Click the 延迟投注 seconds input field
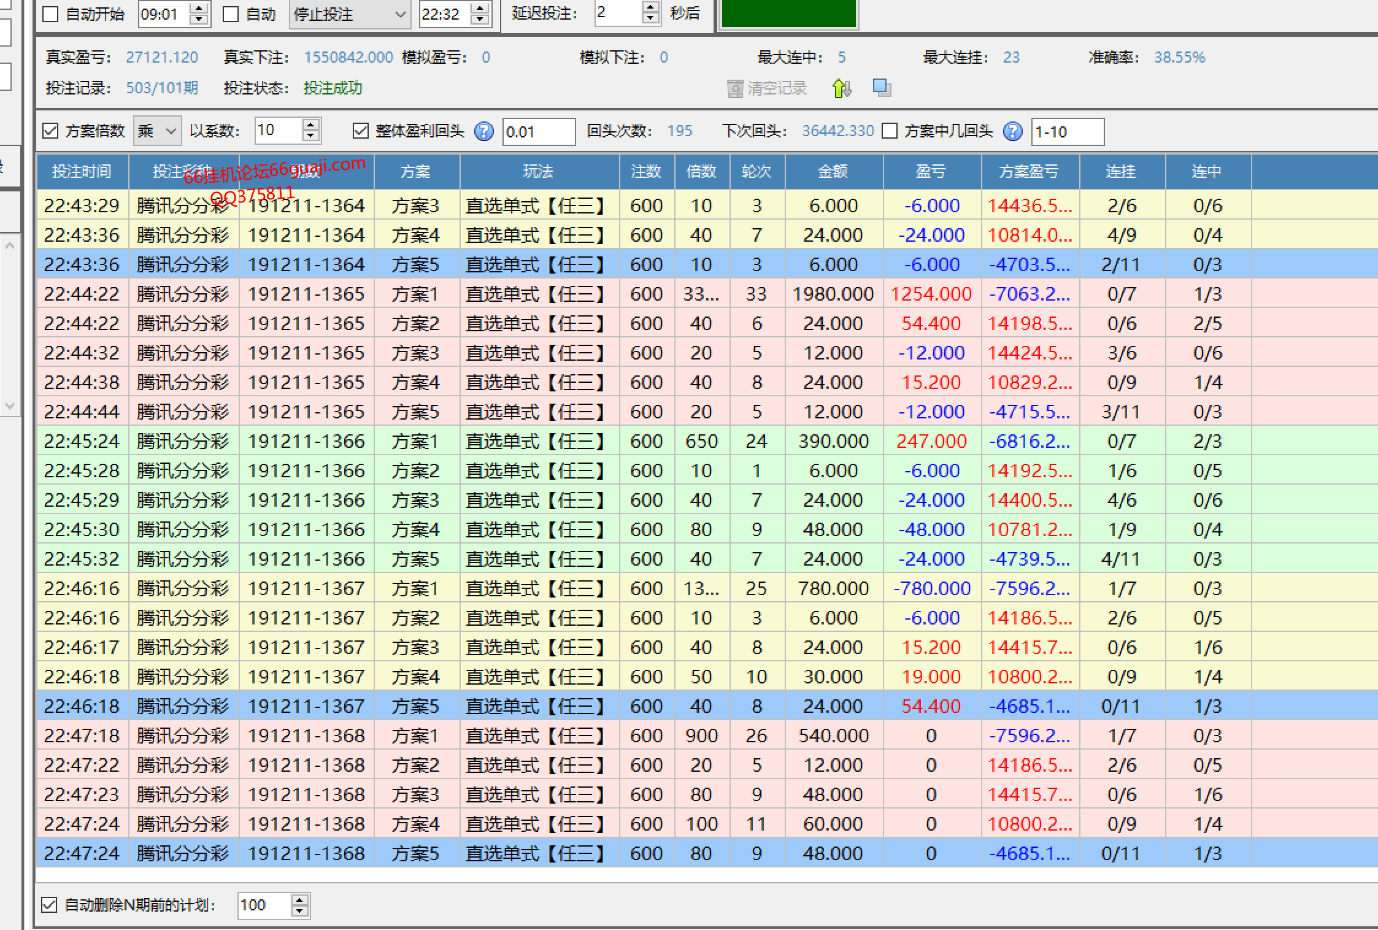Screen dimensions: 1378x930 [618, 13]
